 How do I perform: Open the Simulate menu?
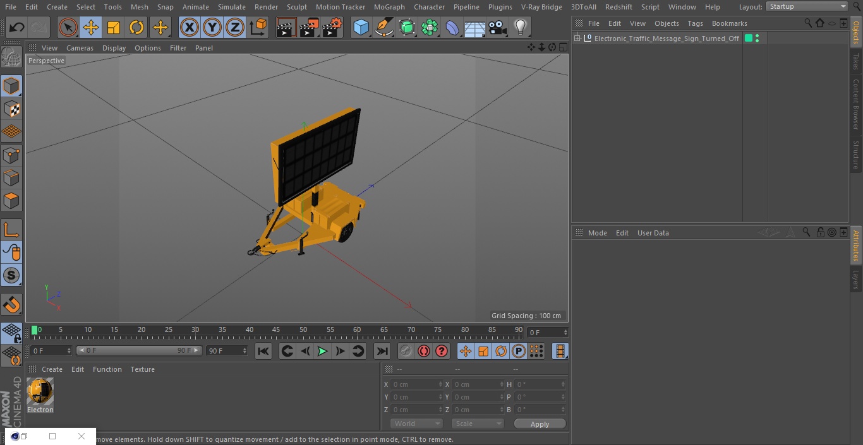232,7
